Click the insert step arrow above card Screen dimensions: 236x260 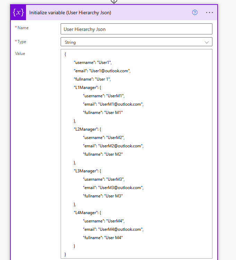coord(114,2)
